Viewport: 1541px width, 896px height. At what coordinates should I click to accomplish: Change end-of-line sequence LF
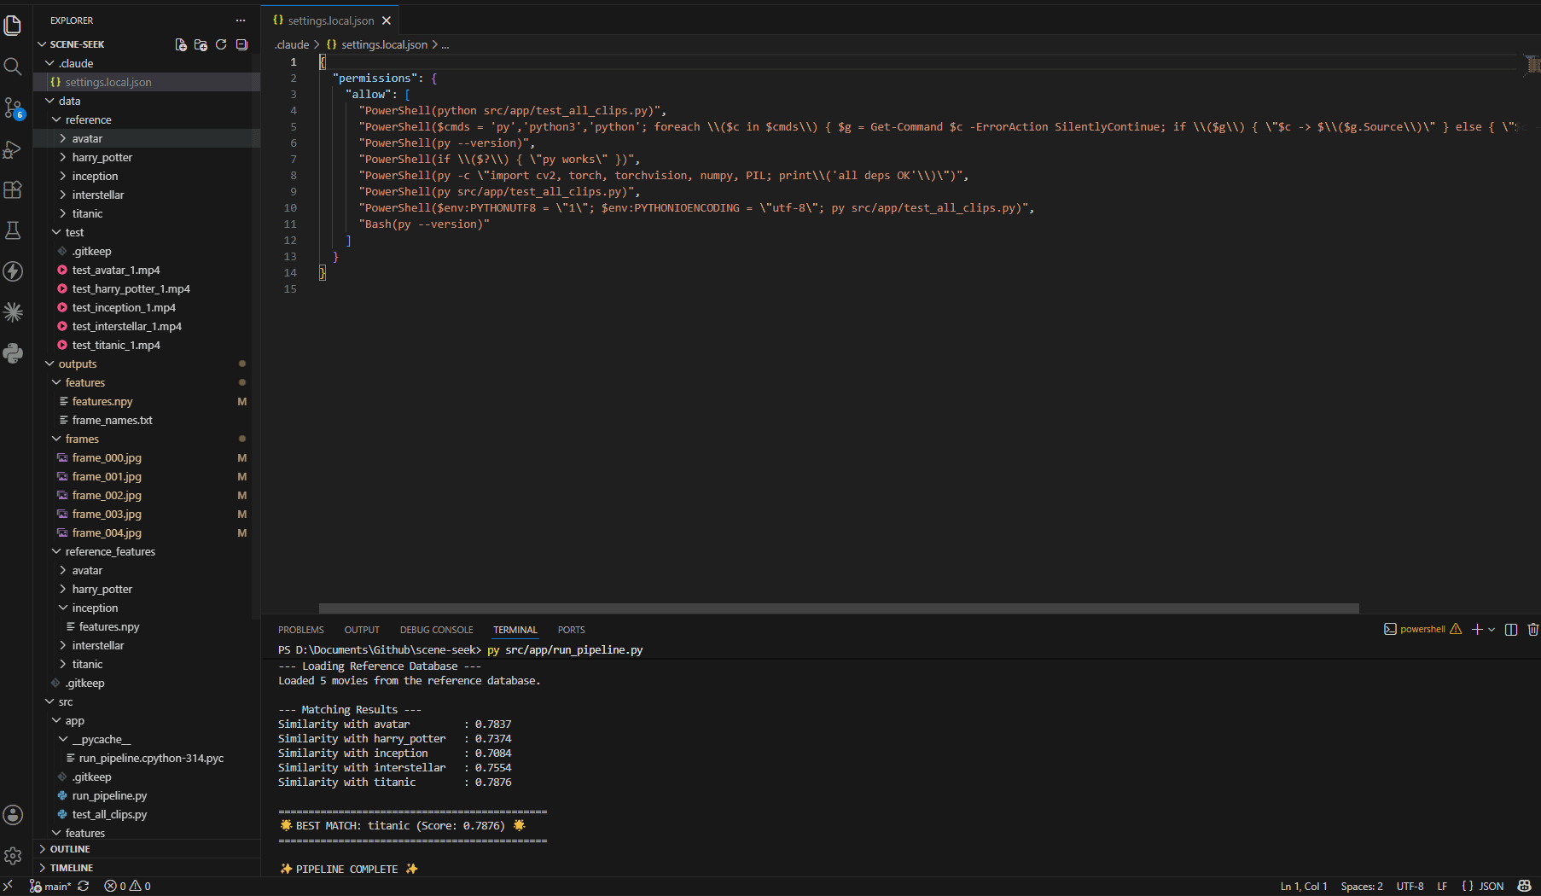(x=1442, y=886)
